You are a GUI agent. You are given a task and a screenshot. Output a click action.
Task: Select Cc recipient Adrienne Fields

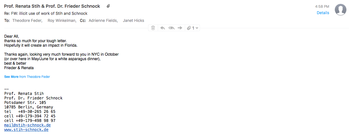tap(103, 21)
